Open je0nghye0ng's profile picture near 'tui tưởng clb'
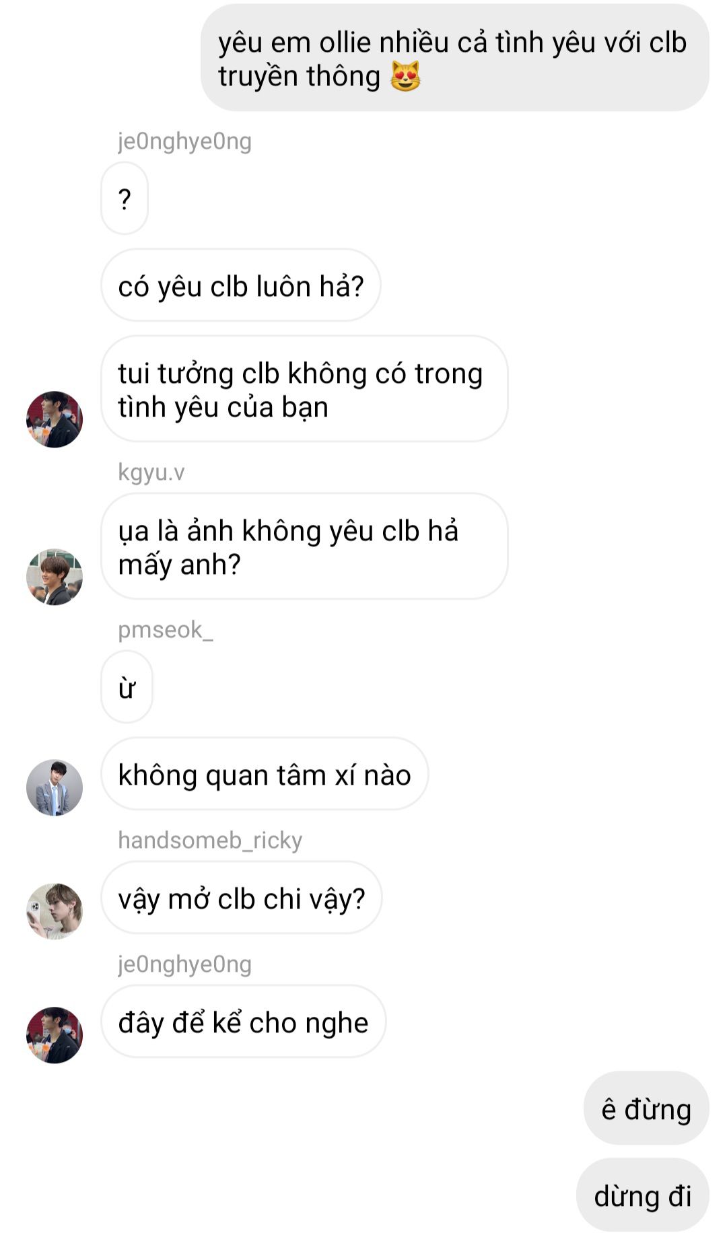This screenshot has width=727, height=1239. click(x=55, y=419)
